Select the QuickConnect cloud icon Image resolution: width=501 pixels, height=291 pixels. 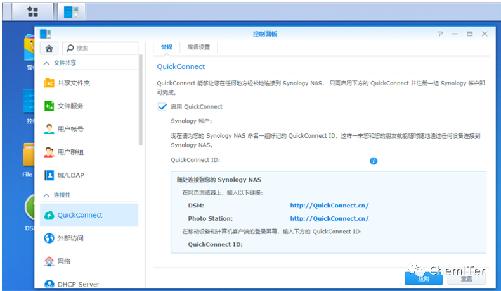click(49, 215)
